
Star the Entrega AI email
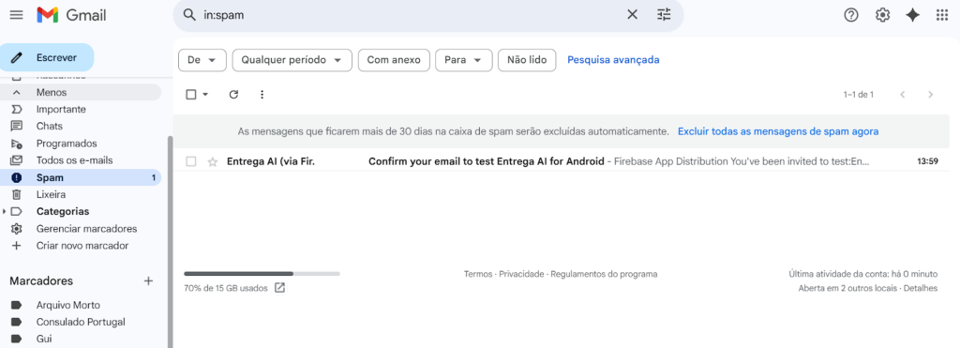click(213, 161)
